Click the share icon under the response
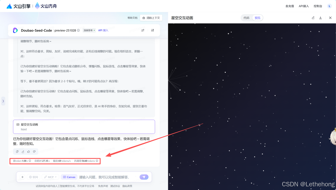This screenshot has height=190, width=336. point(23,152)
